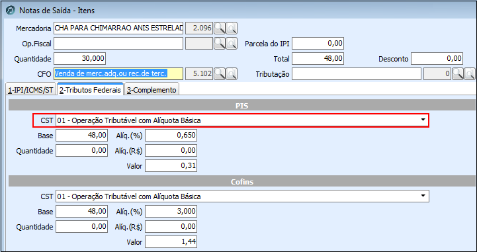Click the PIS Quantidade field
Image resolution: width=477 pixels, height=252 pixels.
(81, 150)
